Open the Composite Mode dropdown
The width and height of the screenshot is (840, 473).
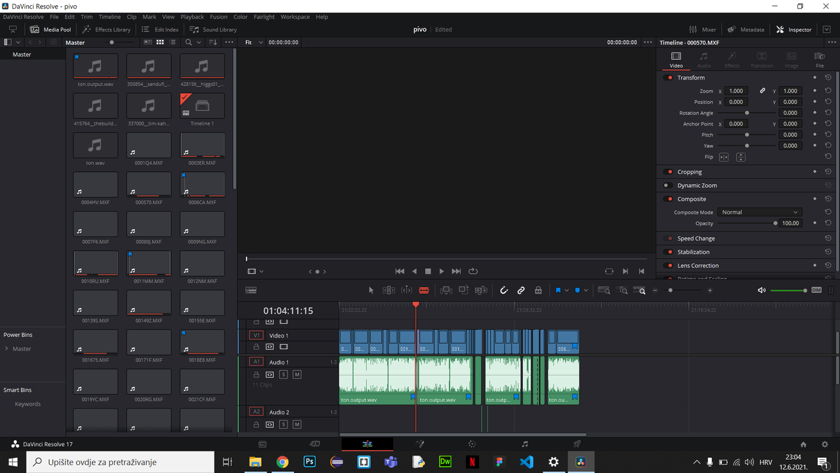pyautogui.click(x=760, y=212)
